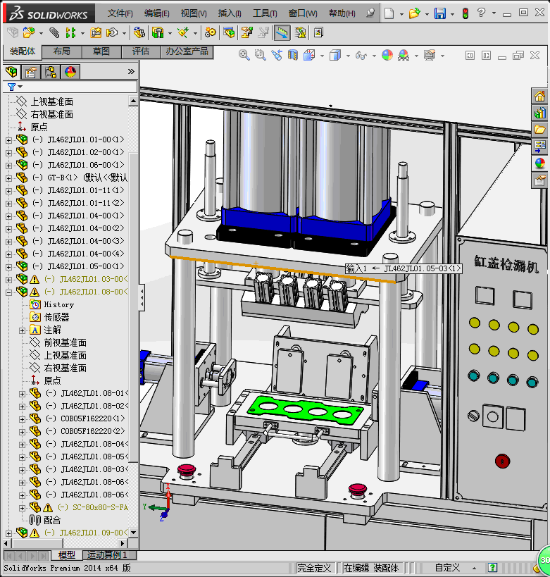Image resolution: width=550 pixels, height=577 pixels.
Task: Click the Take Snapshot icon
Action: point(318,32)
